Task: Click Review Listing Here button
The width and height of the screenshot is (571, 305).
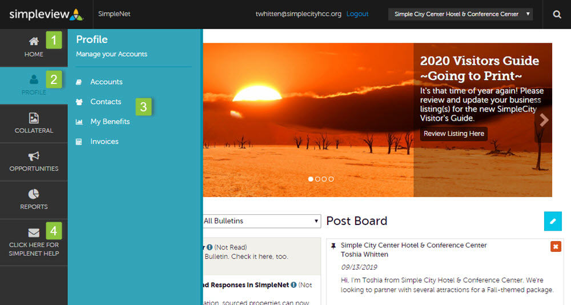Action: [454, 134]
